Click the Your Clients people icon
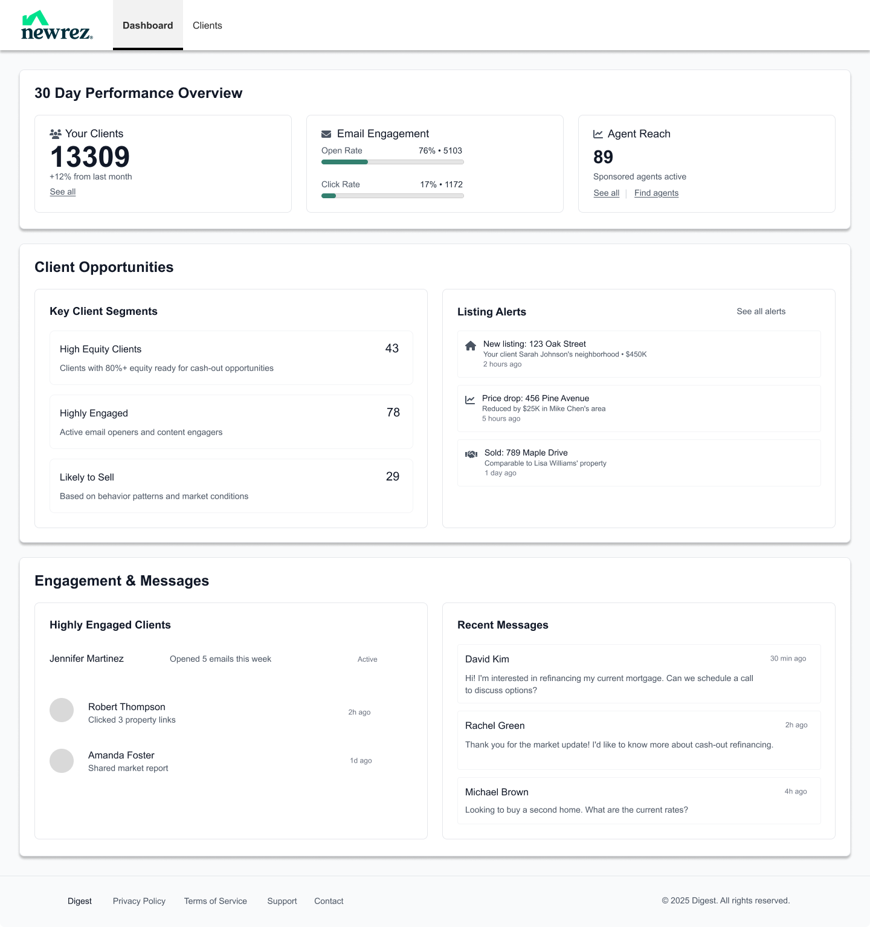The height and width of the screenshot is (927, 870). (56, 134)
